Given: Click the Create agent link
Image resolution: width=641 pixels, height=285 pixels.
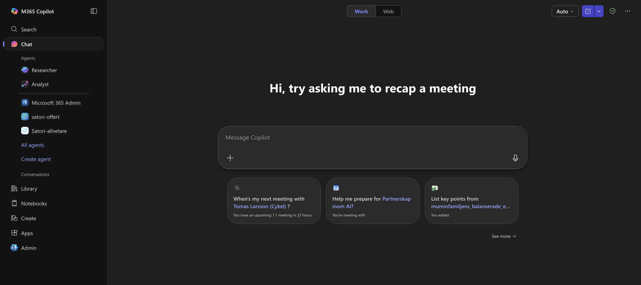Looking at the screenshot, I should point(36,159).
